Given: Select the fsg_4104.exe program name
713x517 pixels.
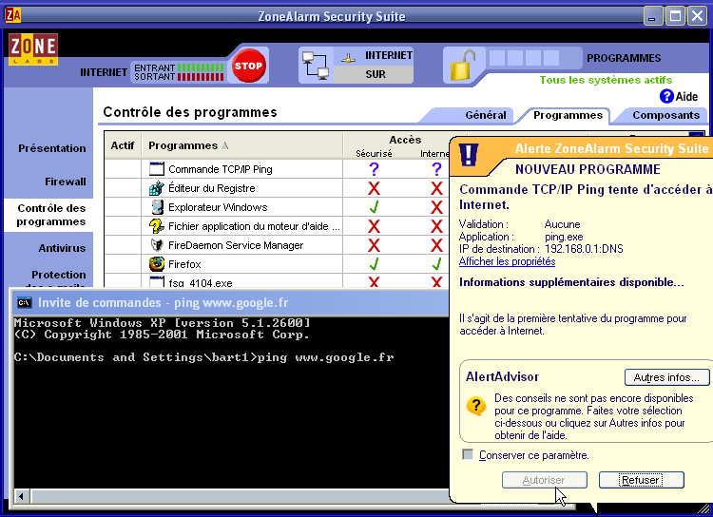Looking at the screenshot, I should [x=201, y=283].
